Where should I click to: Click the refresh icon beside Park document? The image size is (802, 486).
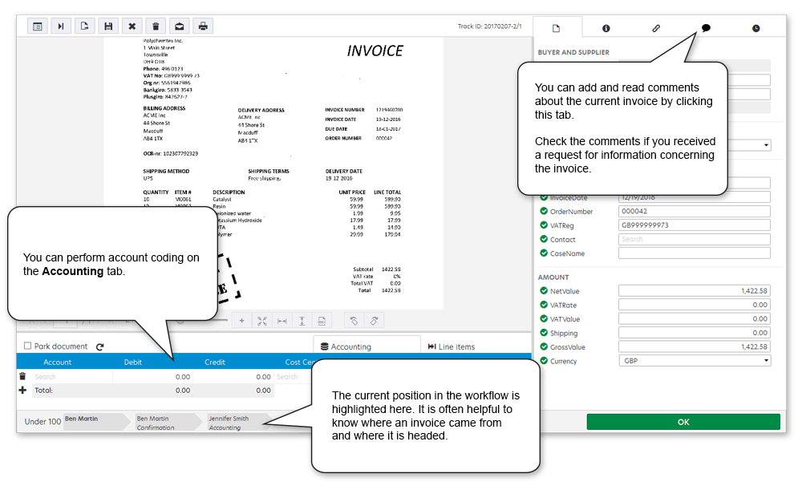coord(100,347)
